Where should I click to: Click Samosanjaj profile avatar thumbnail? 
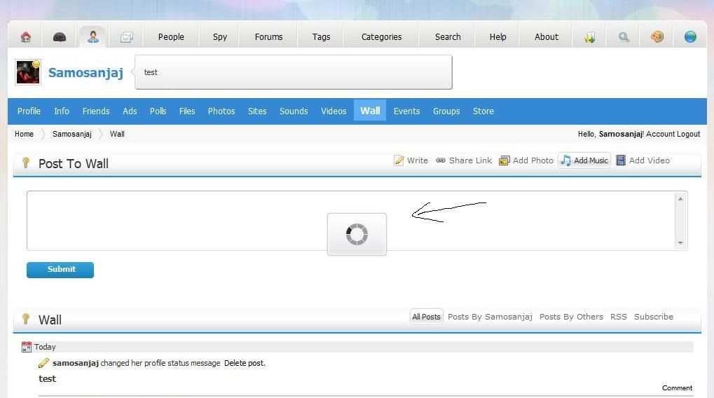point(28,72)
